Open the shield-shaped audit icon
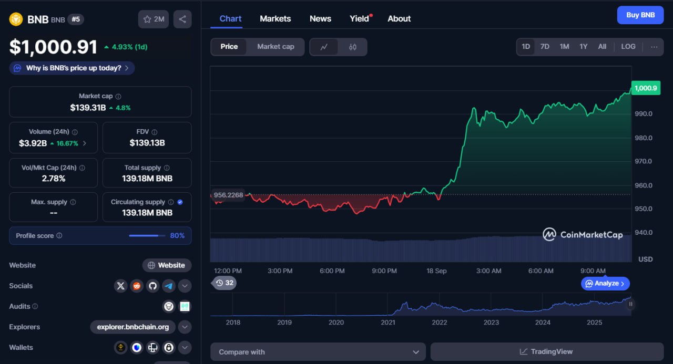 pos(169,306)
